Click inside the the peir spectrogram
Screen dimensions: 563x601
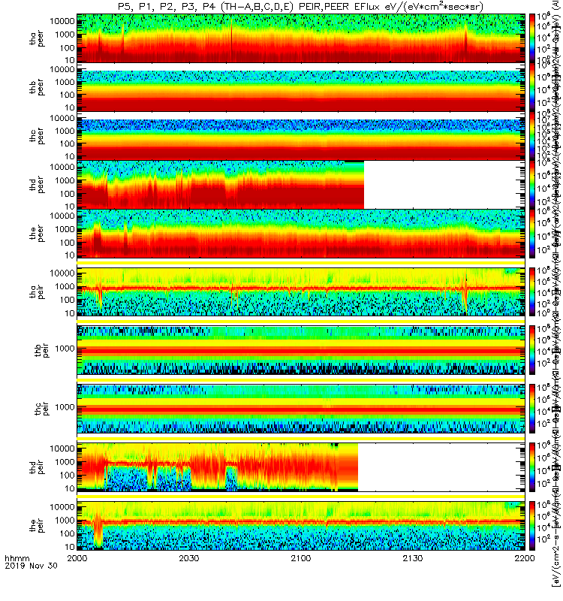point(301,526)
